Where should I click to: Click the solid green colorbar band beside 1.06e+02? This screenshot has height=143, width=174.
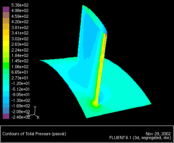click(6, 65)
